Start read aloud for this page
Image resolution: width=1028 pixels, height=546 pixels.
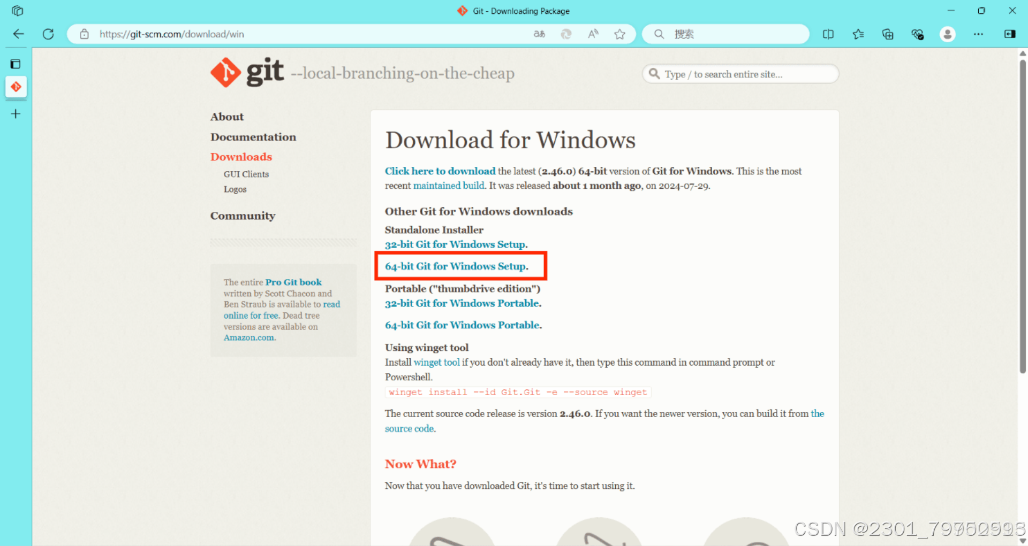(x=593, y=34)
